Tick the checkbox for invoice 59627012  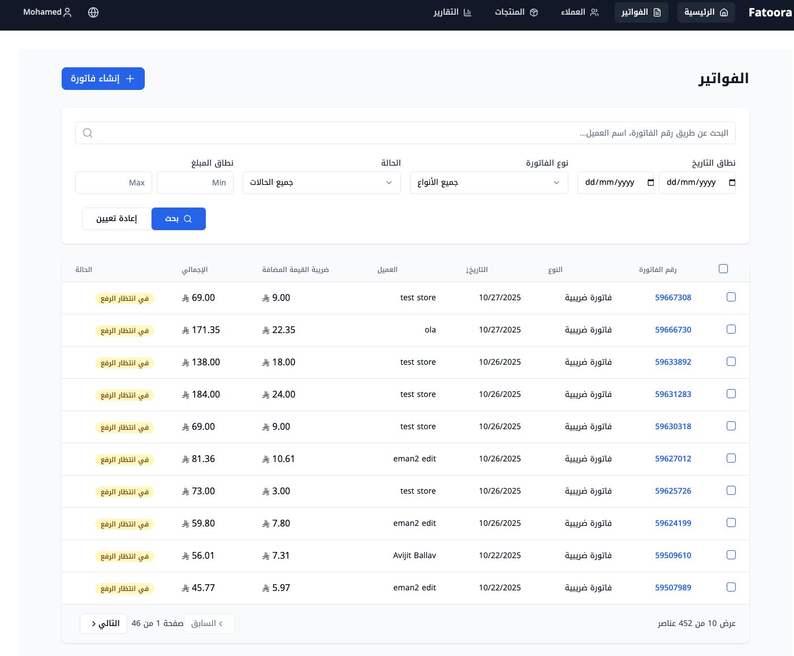tap(731, 458)
